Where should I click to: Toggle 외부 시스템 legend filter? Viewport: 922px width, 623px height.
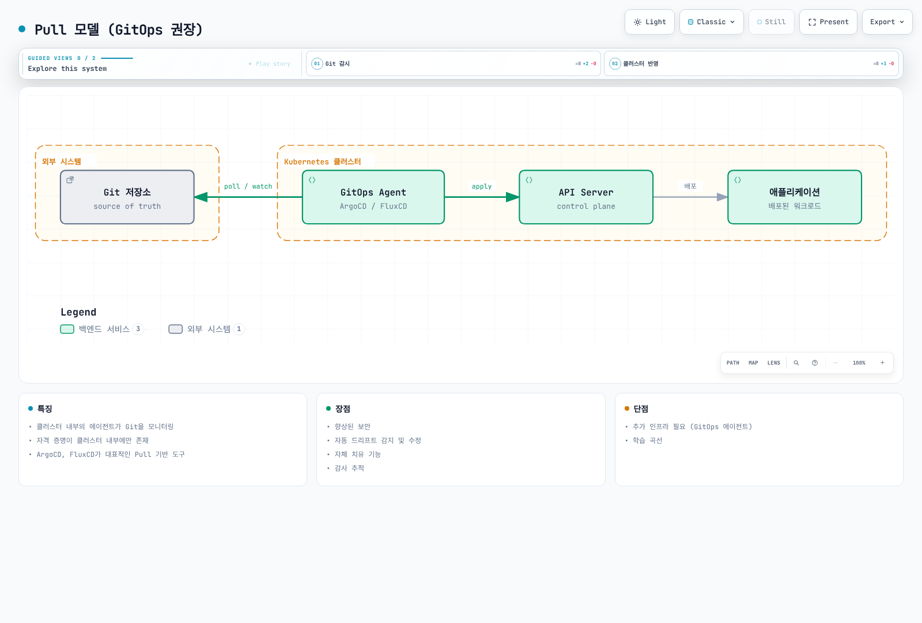(x=206, y=329)
